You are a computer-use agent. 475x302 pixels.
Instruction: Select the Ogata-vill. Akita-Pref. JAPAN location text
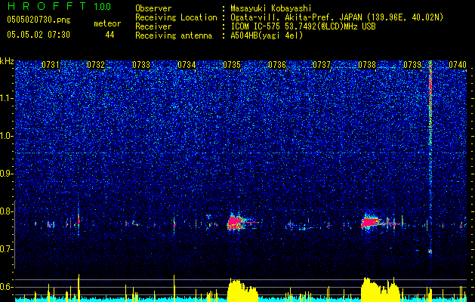pyautogui.click(x=337, y=17)
